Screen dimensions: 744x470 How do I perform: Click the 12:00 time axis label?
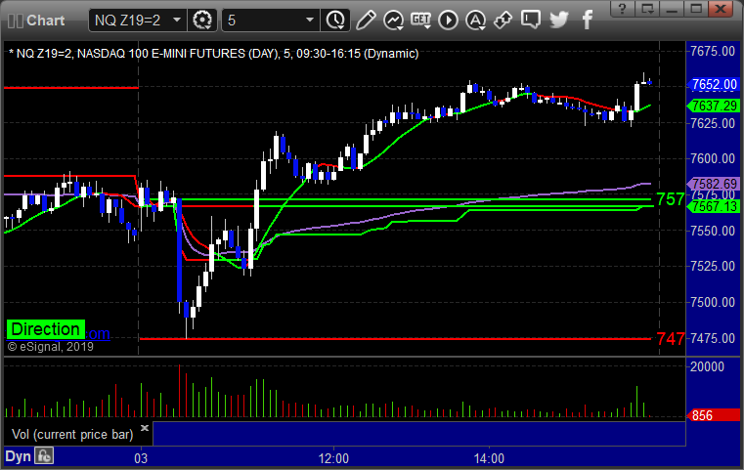click(333, 458)
